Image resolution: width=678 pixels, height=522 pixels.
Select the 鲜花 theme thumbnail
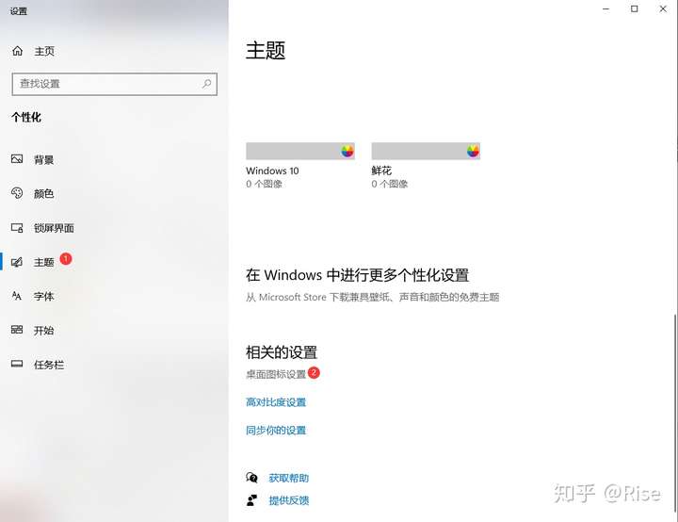(x=426, y=151)
